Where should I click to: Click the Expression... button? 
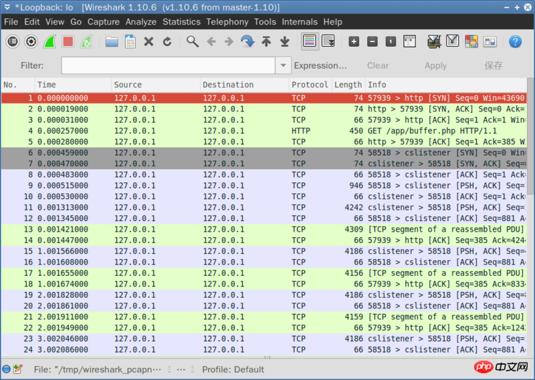point(320,65)
